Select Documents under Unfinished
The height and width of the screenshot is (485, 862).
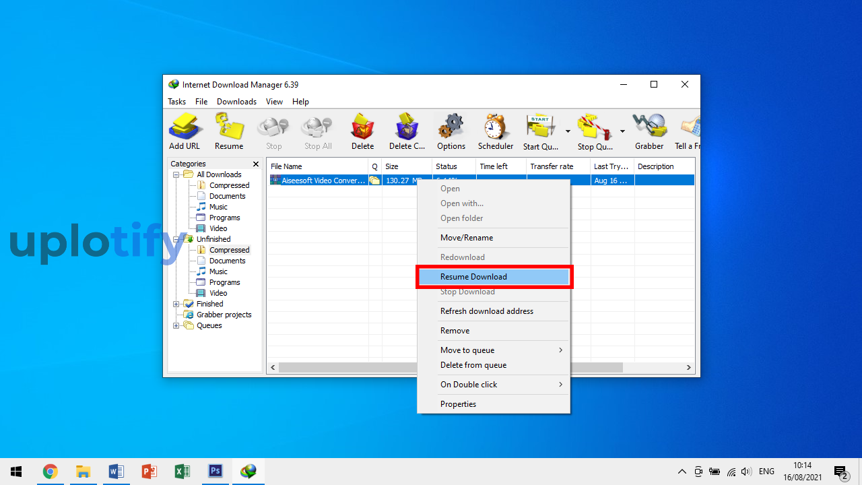pyautogui.click(x=227, y=261)
